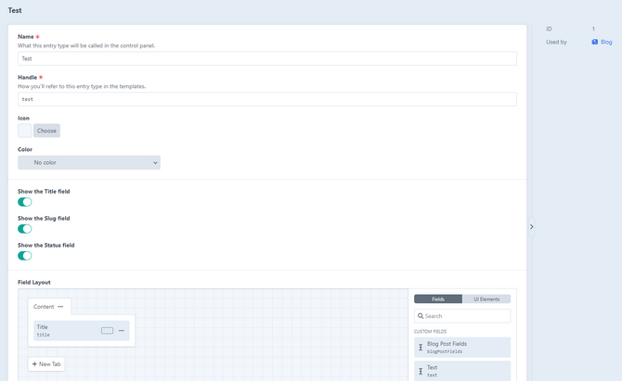Screen dimensions: 622x381
Task: Switch to the UI Elements tab
Action: (486, 299)
